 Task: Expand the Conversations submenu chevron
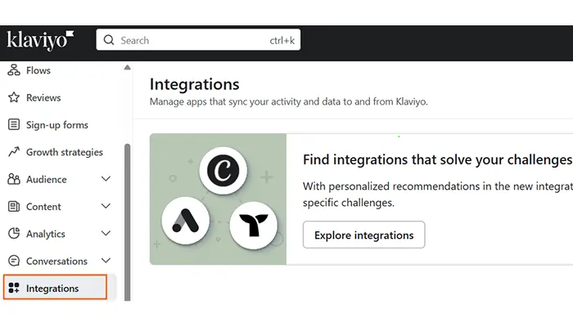[x=106, y=262]
